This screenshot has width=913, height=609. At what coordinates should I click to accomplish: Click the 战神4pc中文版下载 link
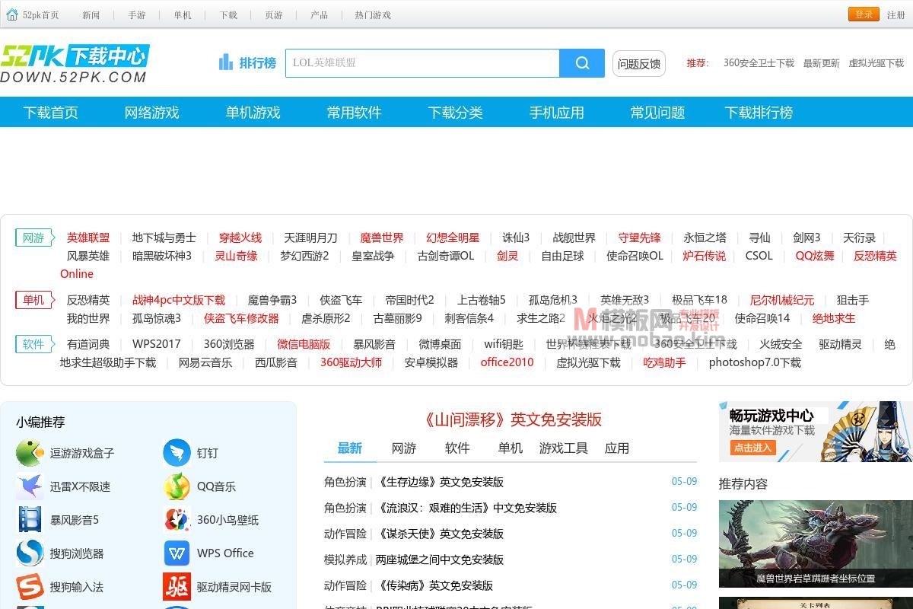(x=179, y=300)
